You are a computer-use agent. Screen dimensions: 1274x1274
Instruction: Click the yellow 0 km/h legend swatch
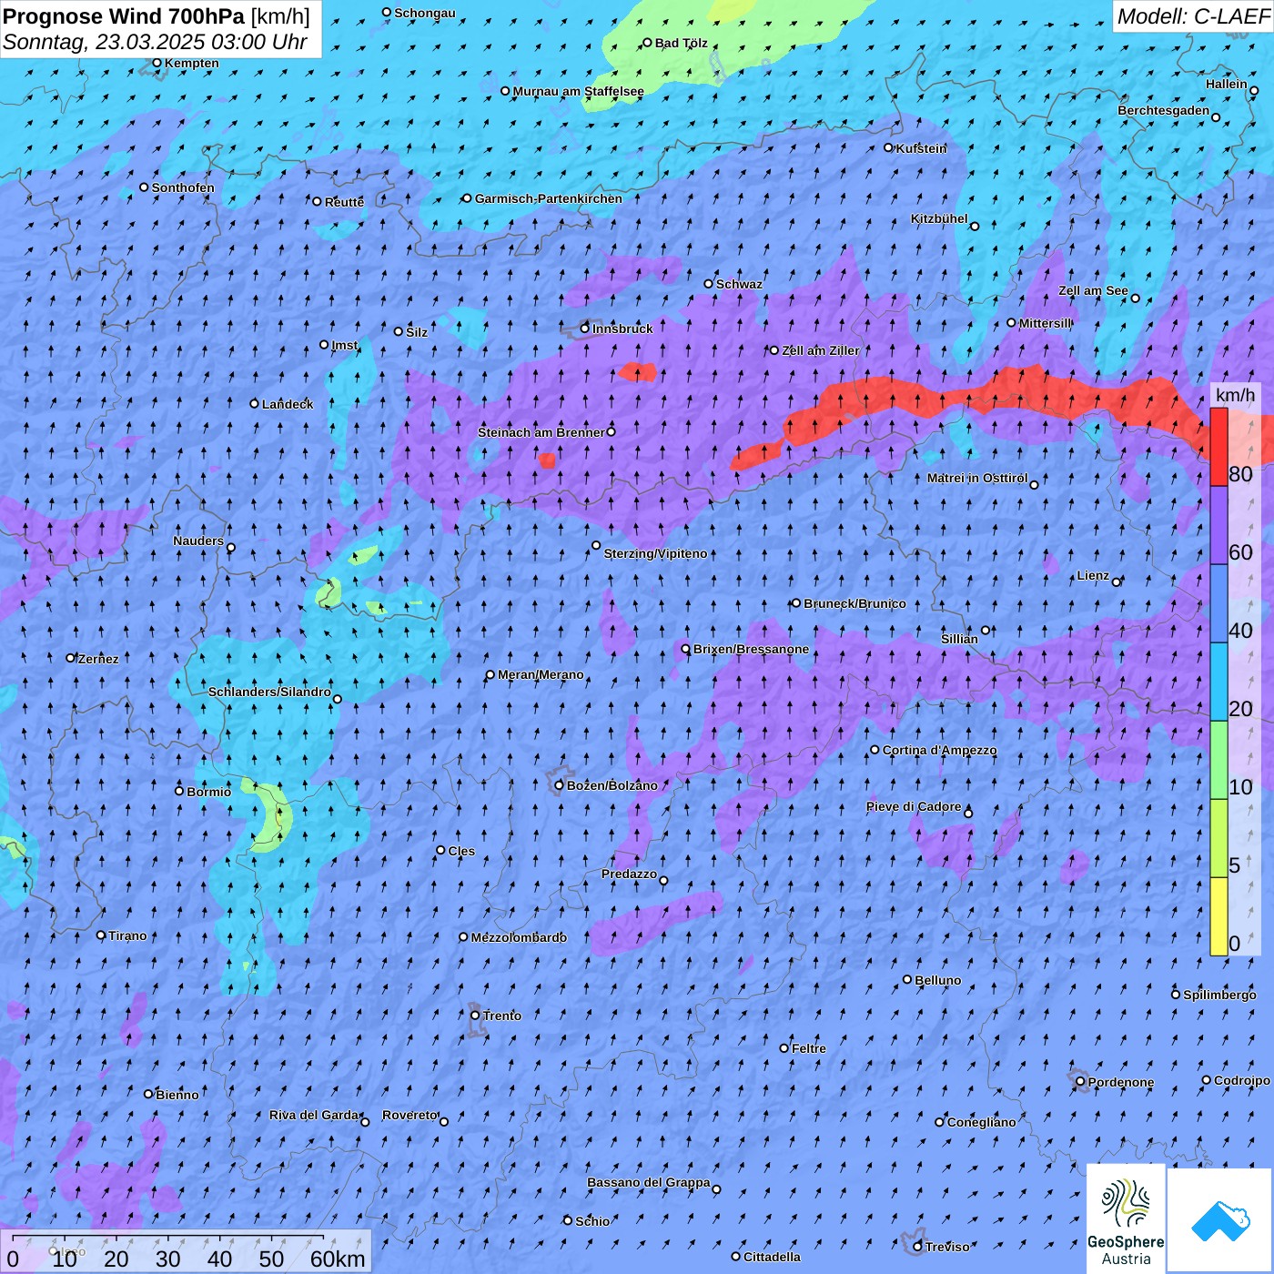1218,916
